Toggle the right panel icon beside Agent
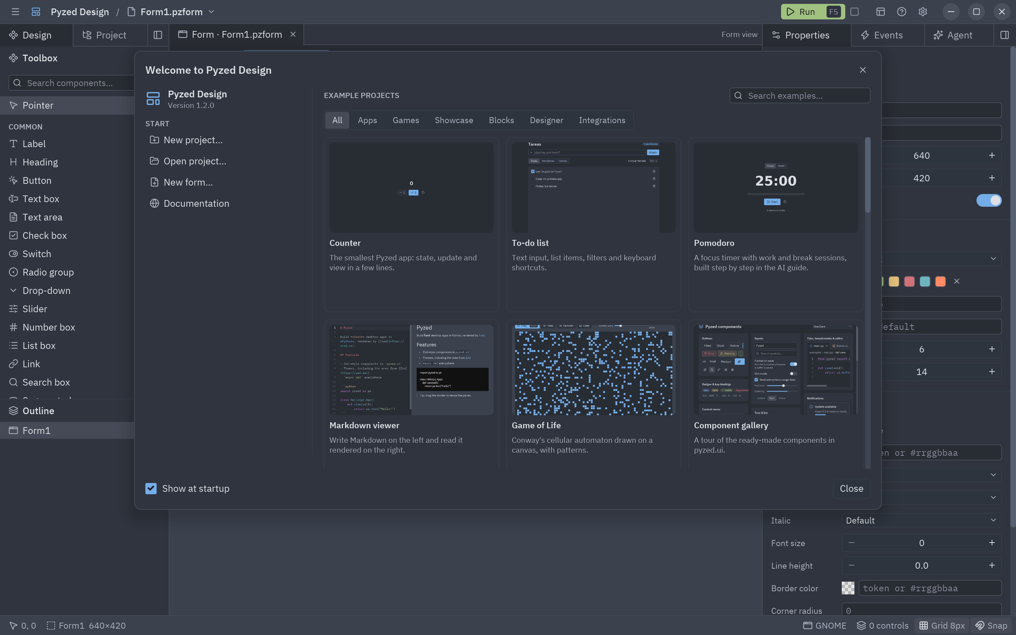Image resolution: width=1016 pixels, height=635 pixels. point(1004,35)
